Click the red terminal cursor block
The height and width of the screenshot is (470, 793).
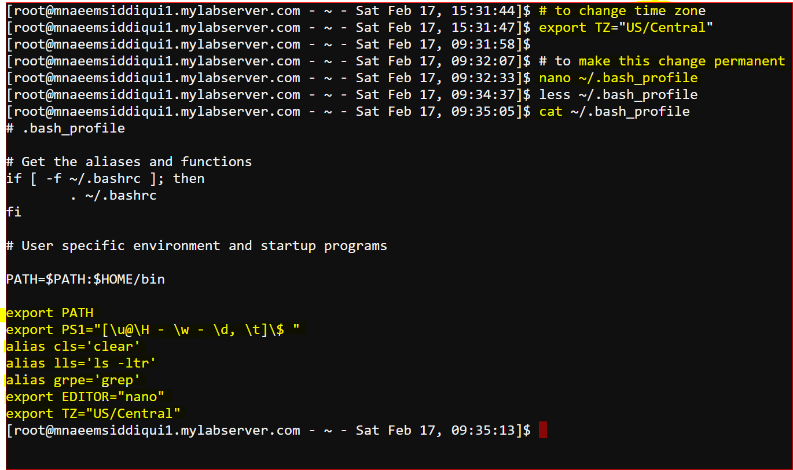542,430
